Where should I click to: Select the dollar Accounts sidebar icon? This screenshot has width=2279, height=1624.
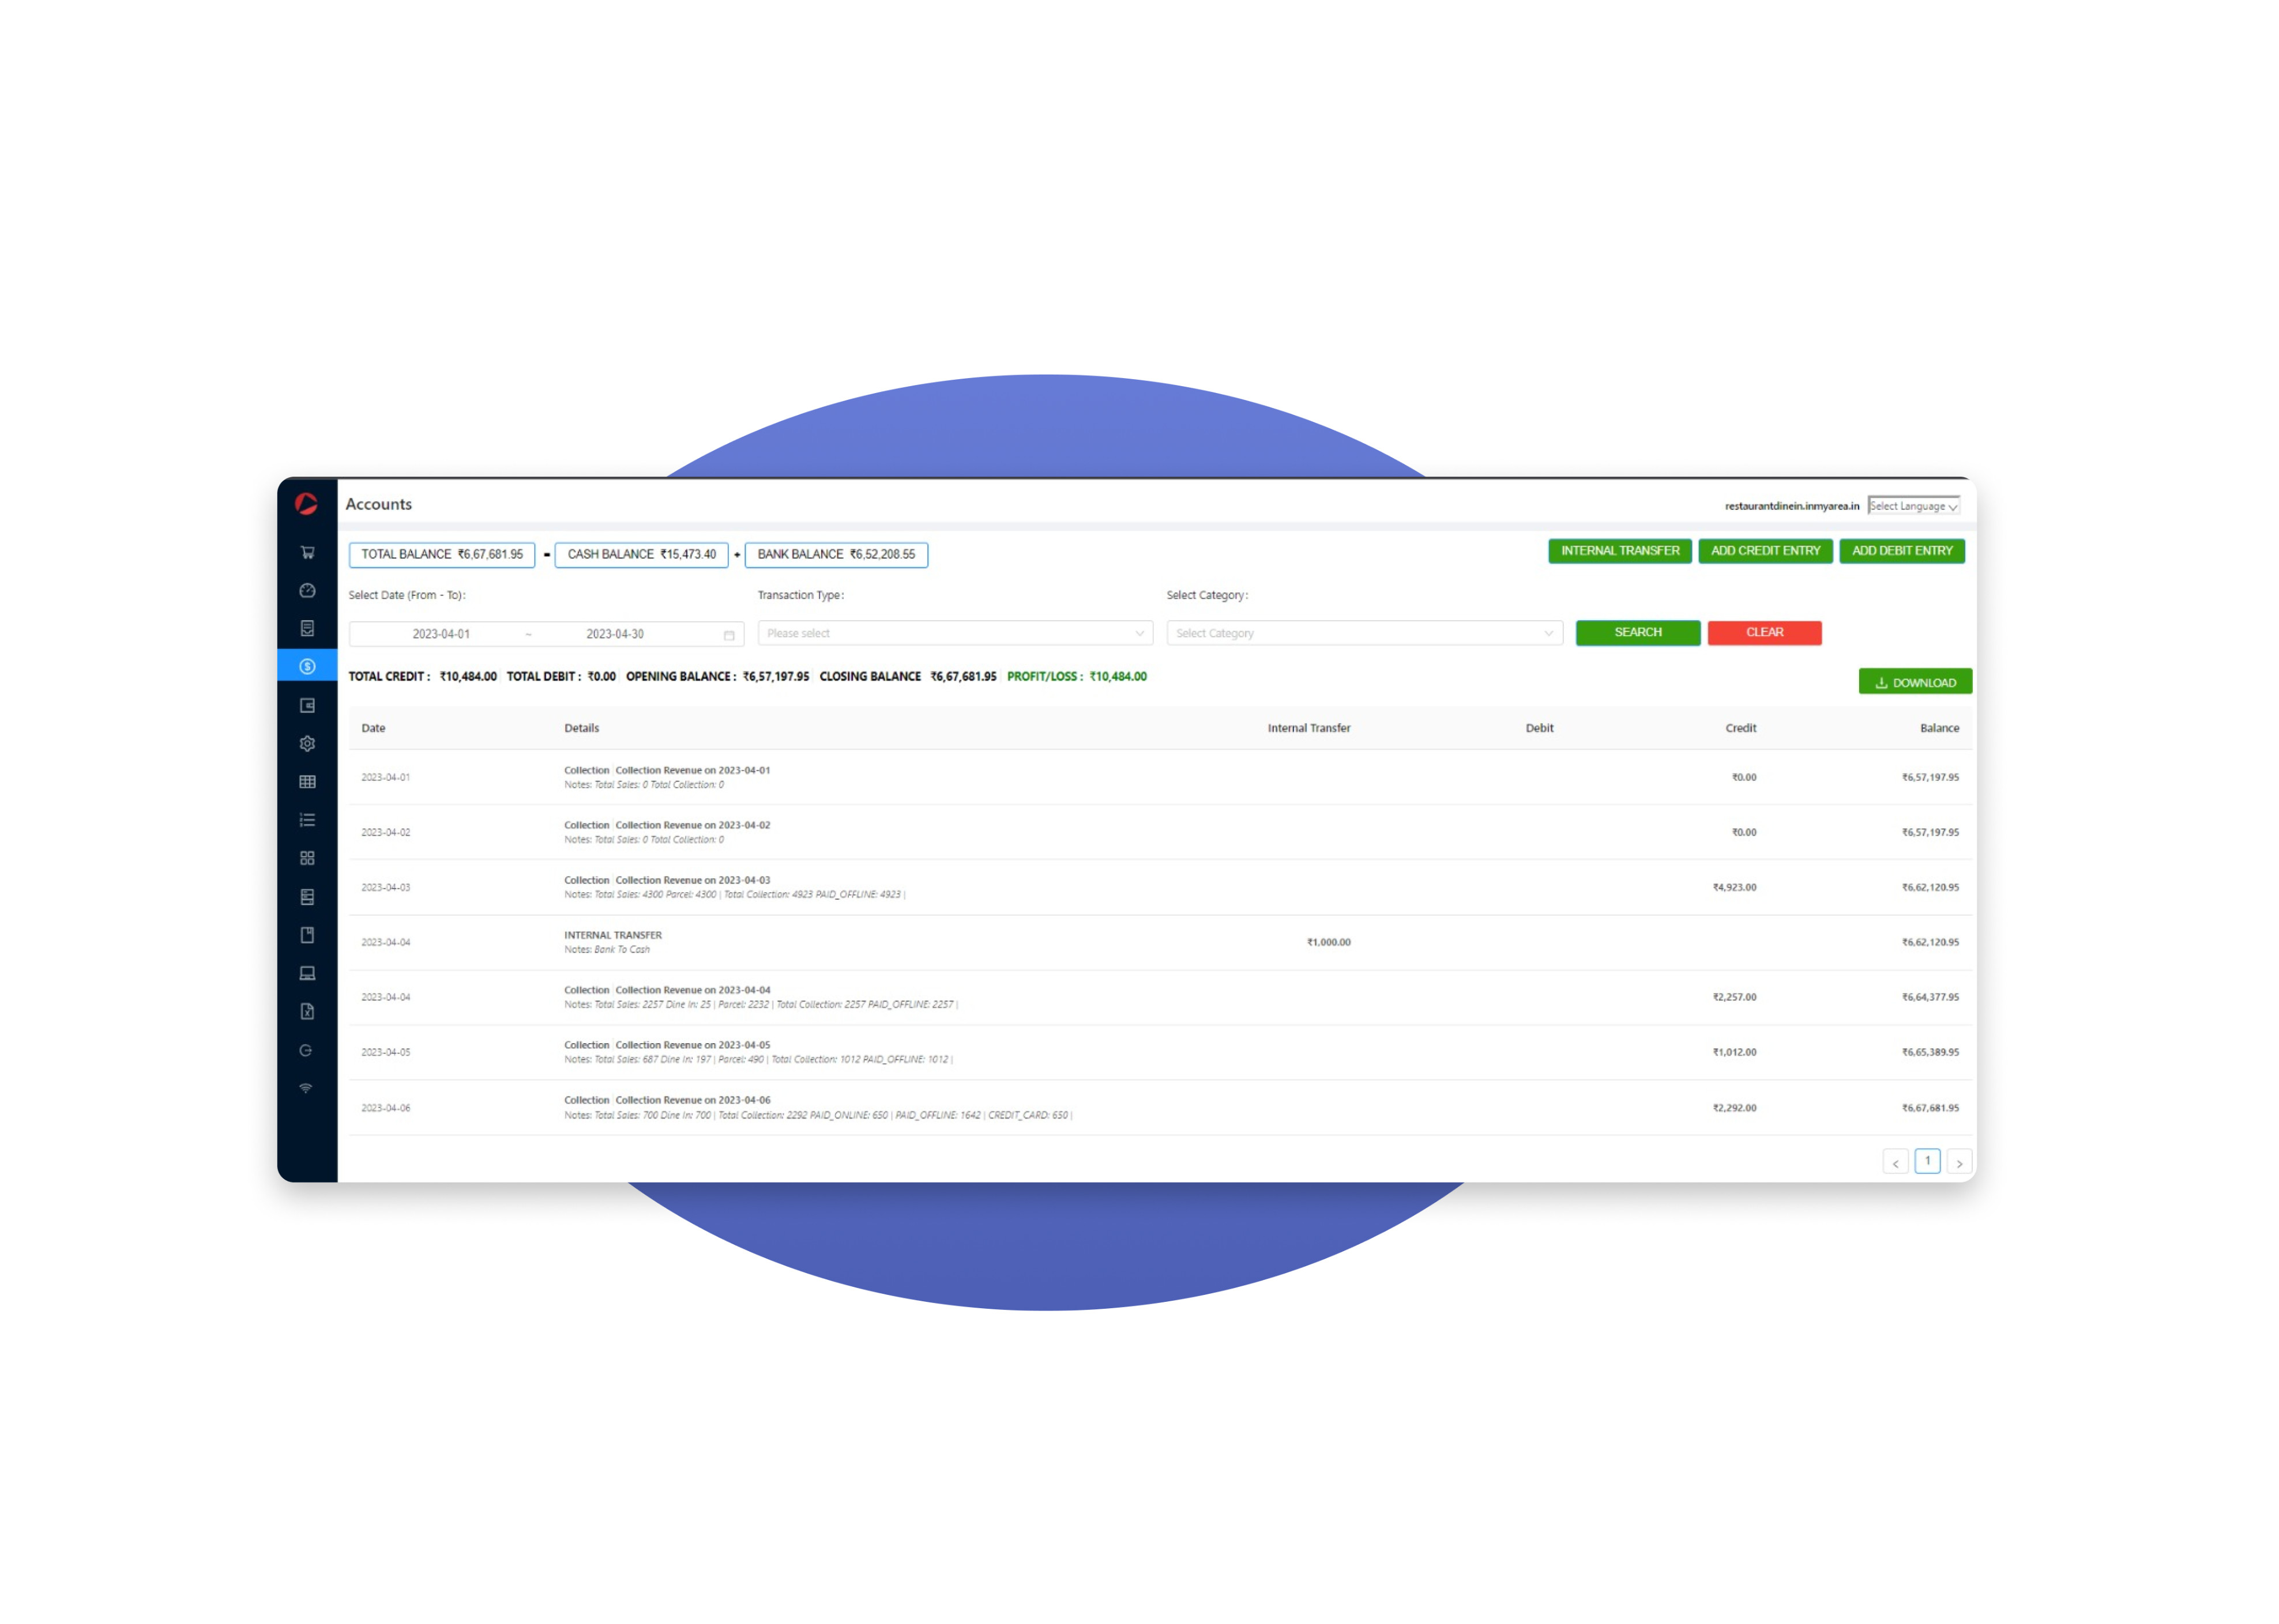tap(307, 666)
